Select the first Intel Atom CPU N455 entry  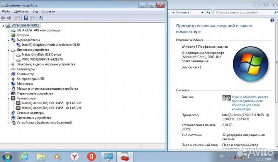pos(52,103)
